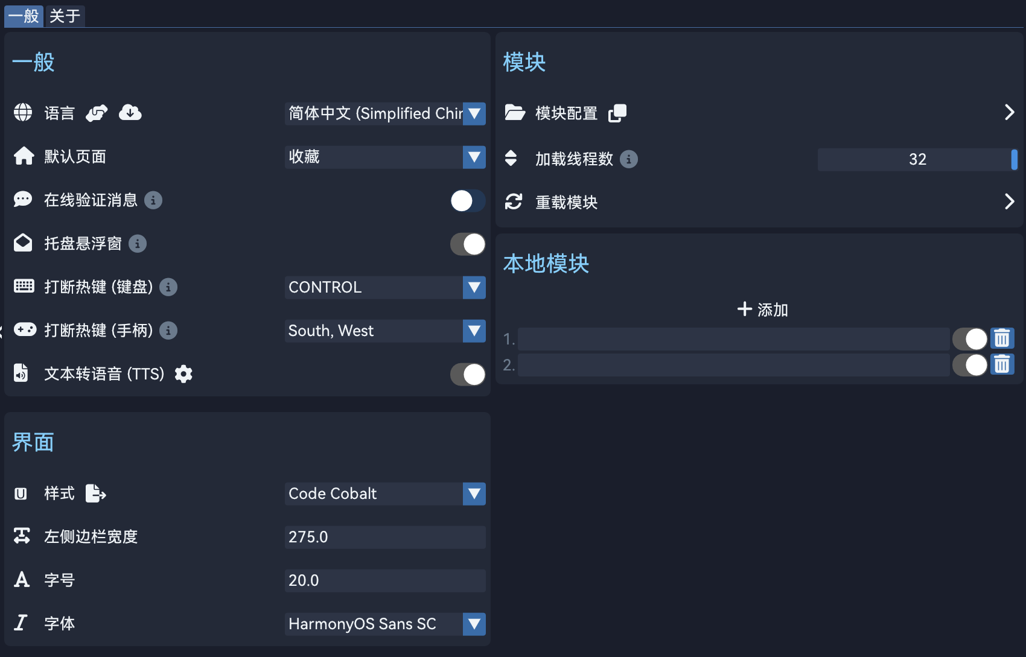Open the TTS settings gear icon
Viewport: 1026px width, 657px height.
183,374
